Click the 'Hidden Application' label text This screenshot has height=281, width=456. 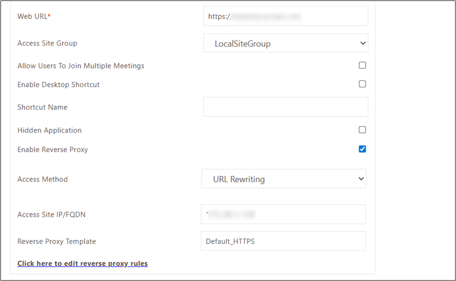point(49,130)
